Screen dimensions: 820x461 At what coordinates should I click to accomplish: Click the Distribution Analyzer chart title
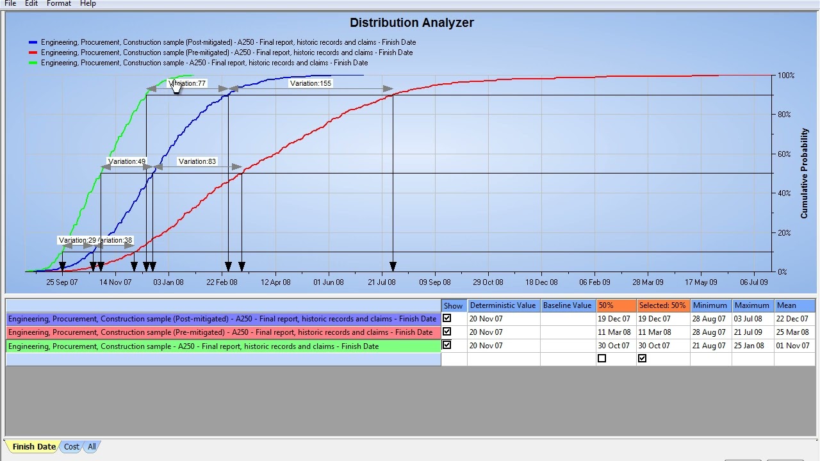[412, 22]
